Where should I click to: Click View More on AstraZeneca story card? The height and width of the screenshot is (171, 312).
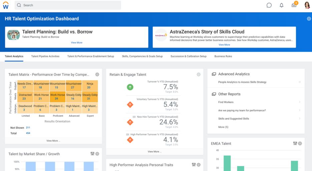(x=224, y=45)
